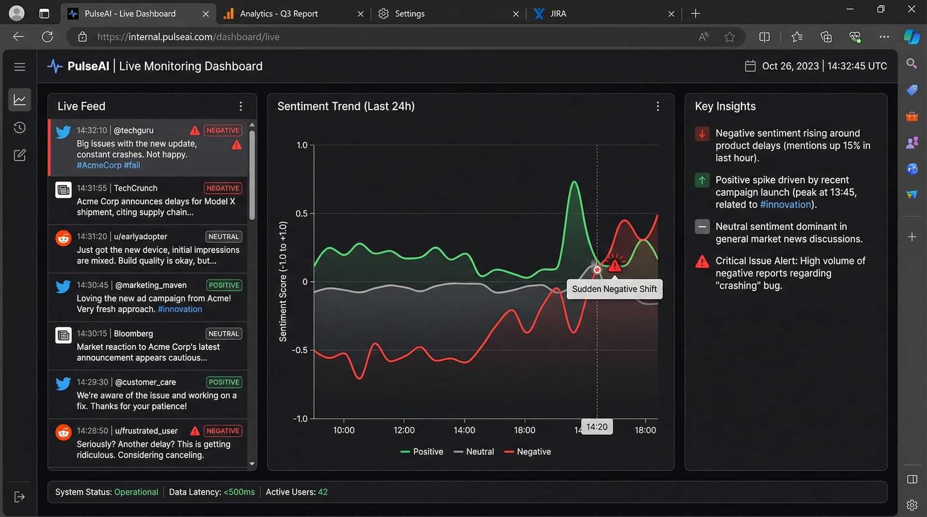The width and height of the screenshot is (927, 517).
Task: Open the #AcmeCorp hashtag link
Action: pyautogui.click(x=99, y=165)
